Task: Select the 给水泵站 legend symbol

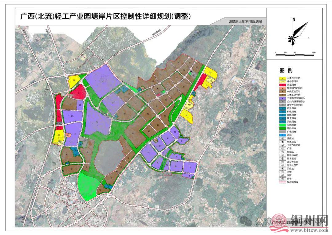Action: (x=283, y=142)
